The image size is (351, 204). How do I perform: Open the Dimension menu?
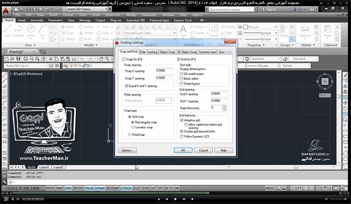coord(113,15)
